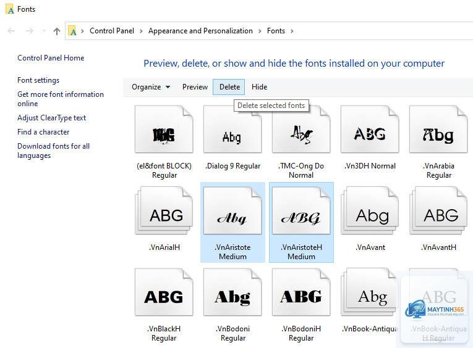
Task: Select the .Vn3DH Normal font icon
Action: (x=370, y=130)
